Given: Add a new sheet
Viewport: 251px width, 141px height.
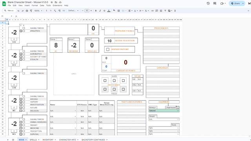Looking at the screenshot, I should pos(8,140).
